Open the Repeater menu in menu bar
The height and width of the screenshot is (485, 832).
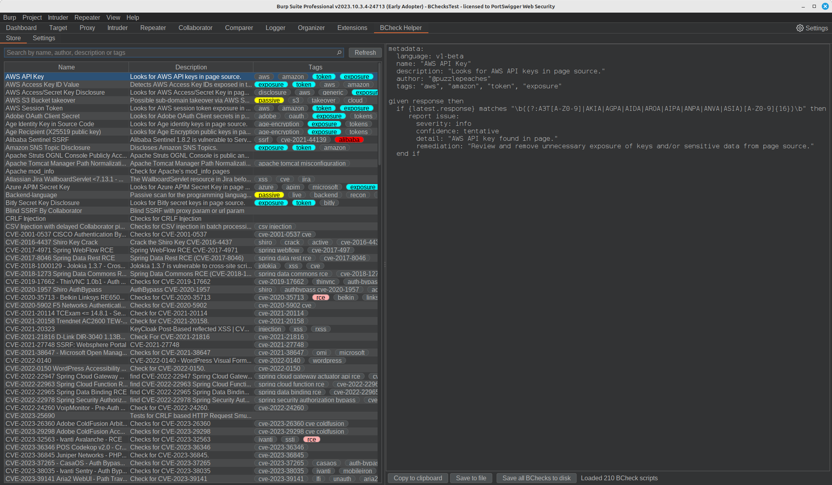[87, 17]
